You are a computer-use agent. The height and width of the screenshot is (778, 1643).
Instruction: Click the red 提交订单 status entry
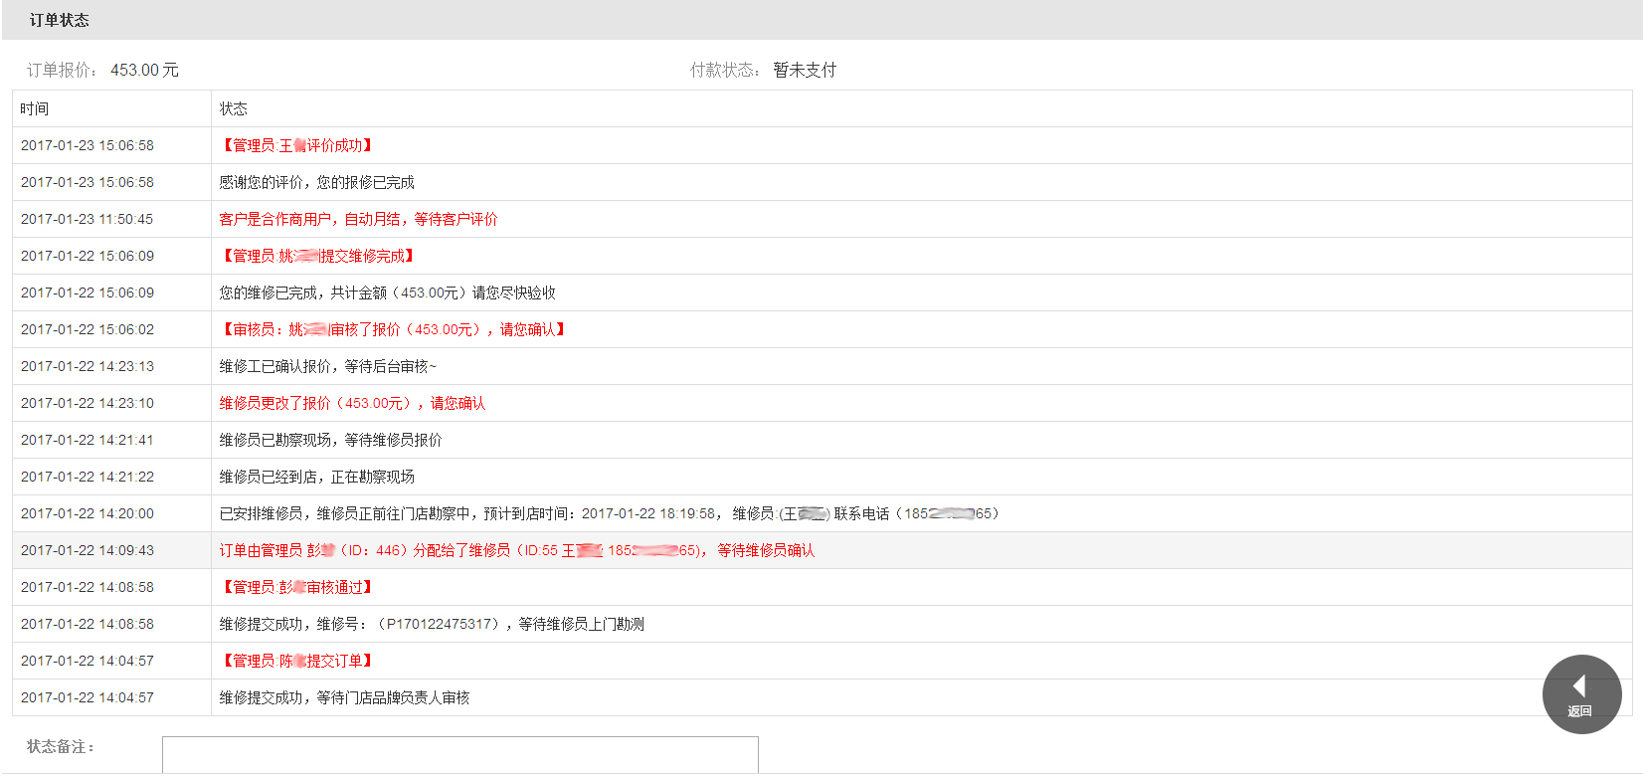(x=297, y=661)
